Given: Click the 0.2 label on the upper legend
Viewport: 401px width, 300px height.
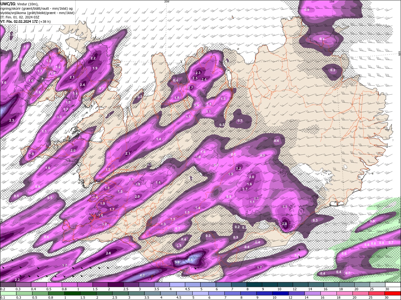Looking at the screenshot, I should point(2,289).
